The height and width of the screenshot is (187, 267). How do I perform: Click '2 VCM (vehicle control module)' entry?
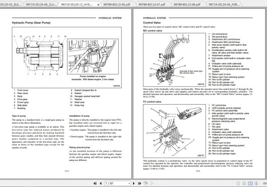tap(225, 108)
